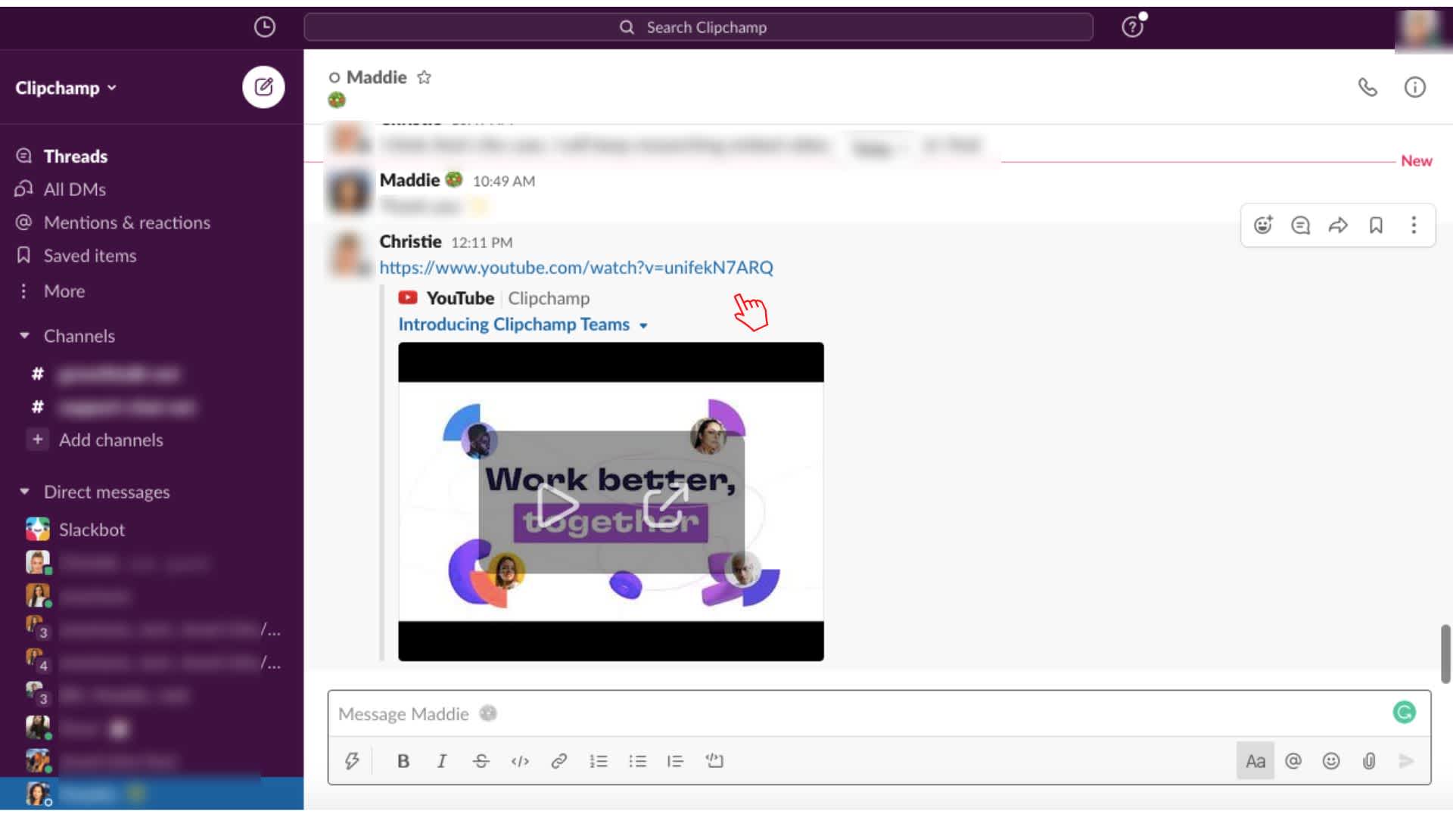Viewport: 1453px width, 817px height.
Task: Bookmark the message to saved items
Action: [x=1376, y=225]
